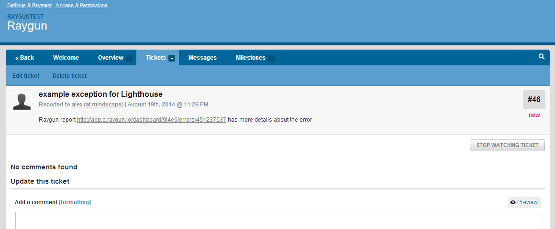The image size is (555, 229).
Task: Click the ticket title example exception for Lighthouse
Action: coord(100,94)
